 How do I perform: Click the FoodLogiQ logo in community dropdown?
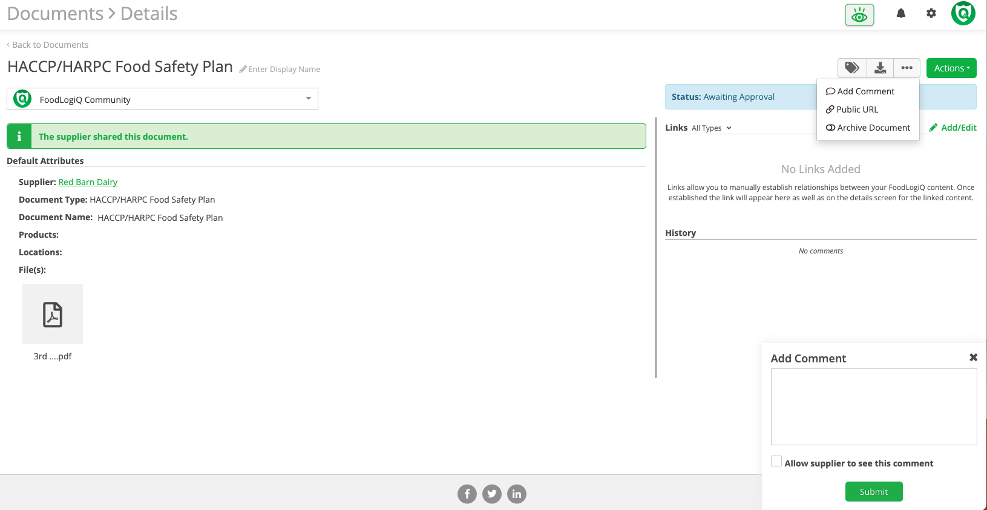click(x=22, y=99)
